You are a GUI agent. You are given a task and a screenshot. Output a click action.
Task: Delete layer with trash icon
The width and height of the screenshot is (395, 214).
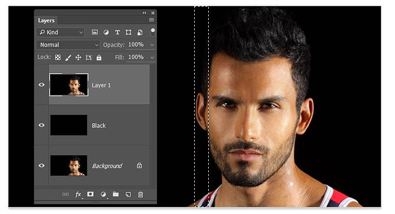click(141, 194)
